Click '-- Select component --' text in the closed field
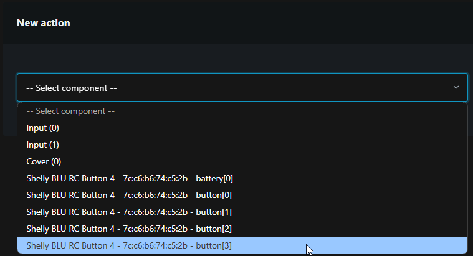 [72, 88]
